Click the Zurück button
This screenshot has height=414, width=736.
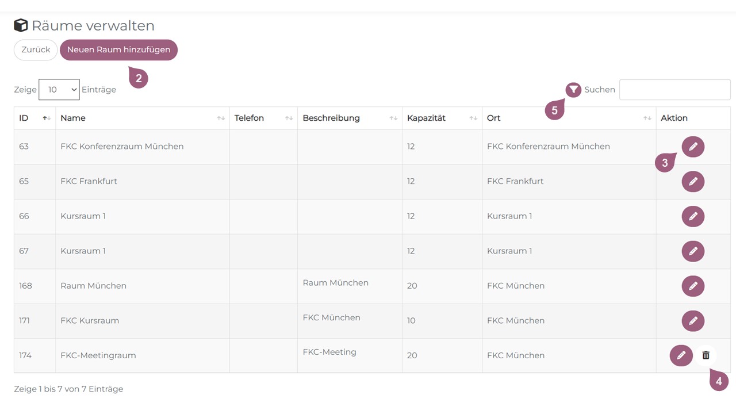pyautogui.click(x=36, y=50)
